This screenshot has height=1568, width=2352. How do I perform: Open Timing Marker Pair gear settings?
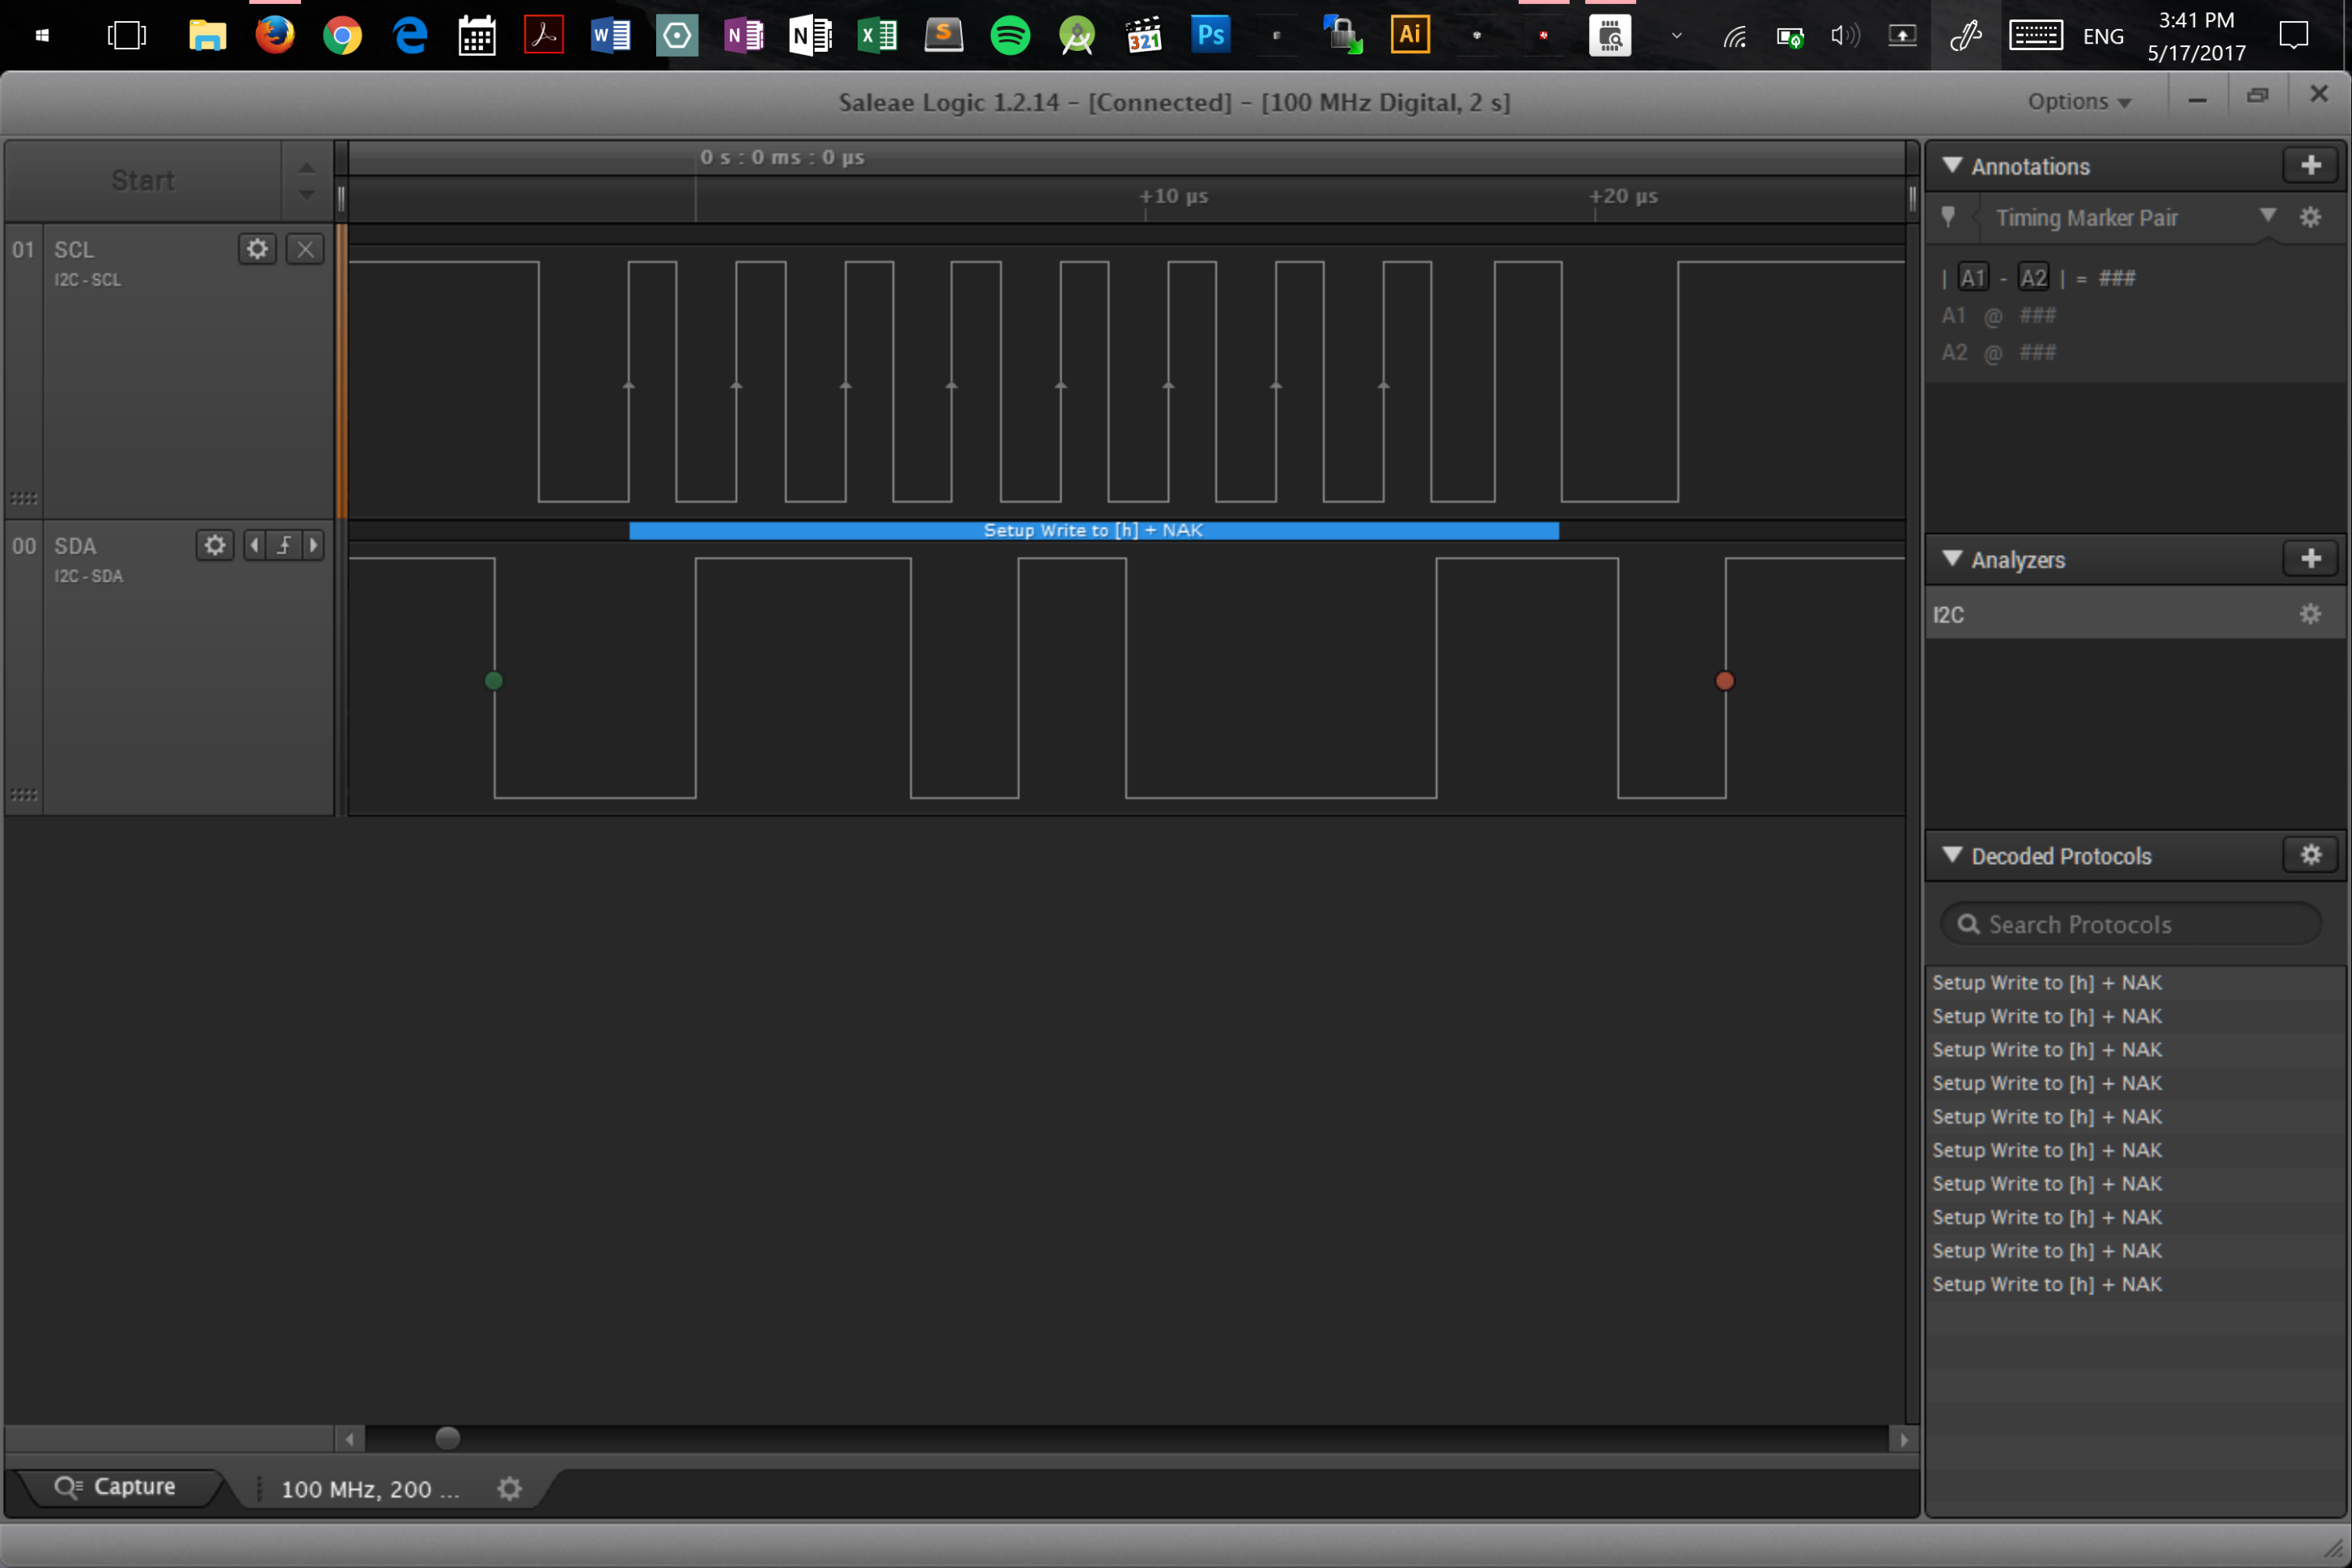(2310, 217)
